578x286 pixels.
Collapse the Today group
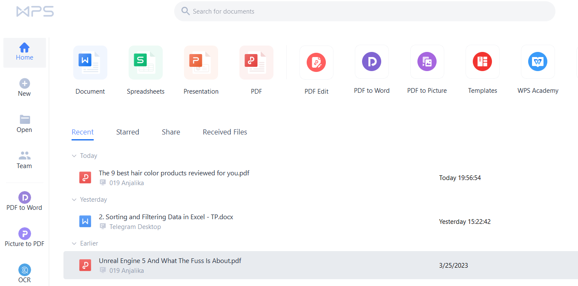[x=74, y=156]
